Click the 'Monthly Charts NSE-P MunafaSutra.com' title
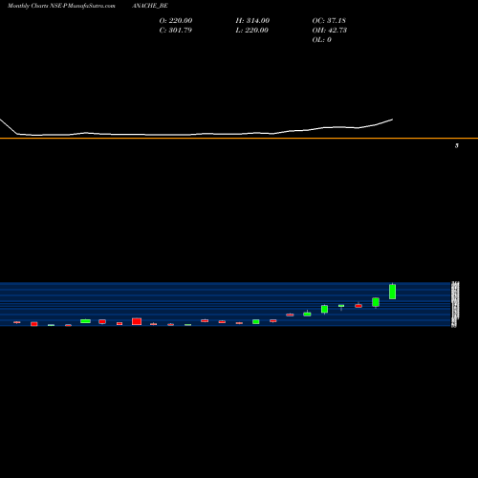This screenshot has height=478, width=478. point(61,6)
